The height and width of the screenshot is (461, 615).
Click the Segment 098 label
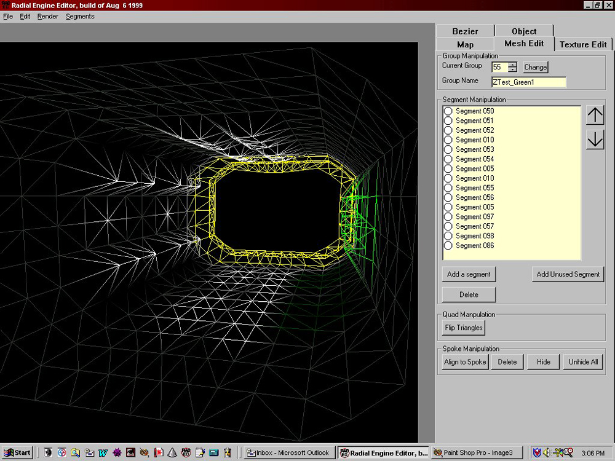coord(475,236)
